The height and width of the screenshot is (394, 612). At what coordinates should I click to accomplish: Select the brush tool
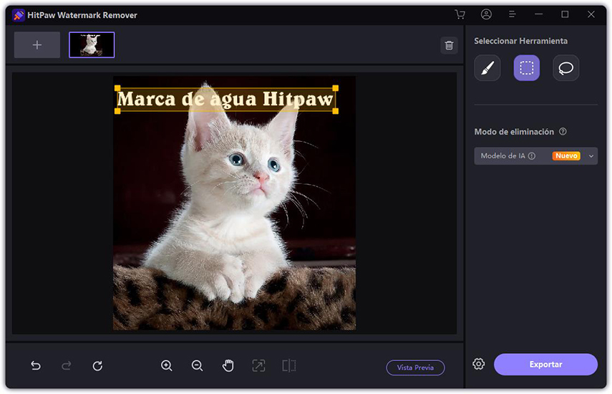tap(487, 68)
